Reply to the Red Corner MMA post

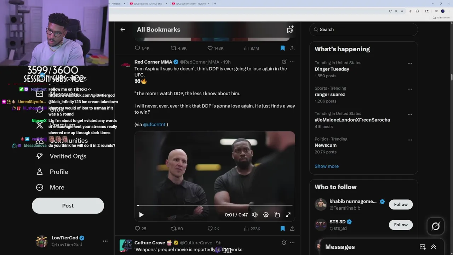138,228
